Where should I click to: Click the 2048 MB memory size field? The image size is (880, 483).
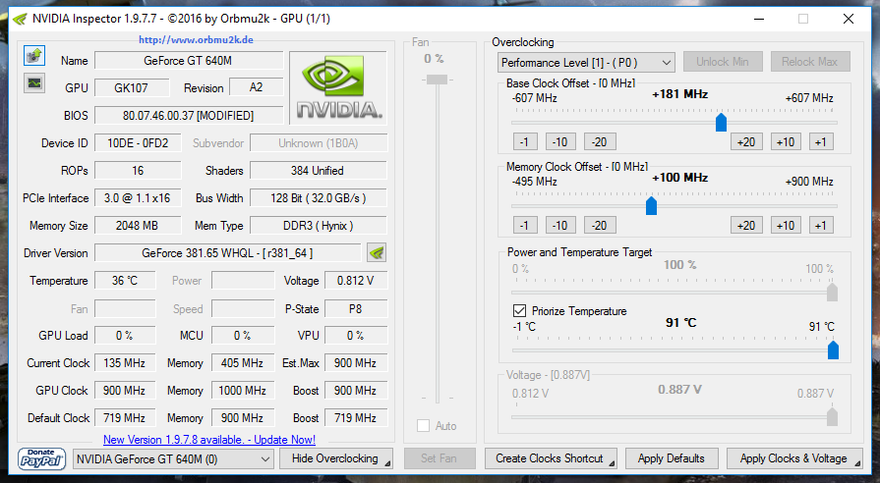click(x=138, y=225)
